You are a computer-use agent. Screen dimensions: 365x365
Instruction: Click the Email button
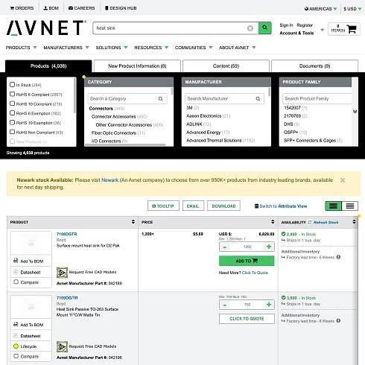click(193, 206)
